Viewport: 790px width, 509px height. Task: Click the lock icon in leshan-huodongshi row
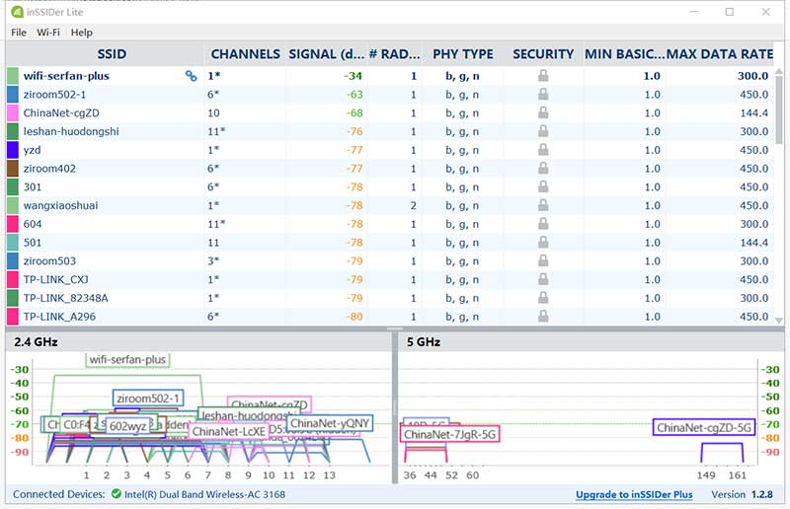(543, 131)
